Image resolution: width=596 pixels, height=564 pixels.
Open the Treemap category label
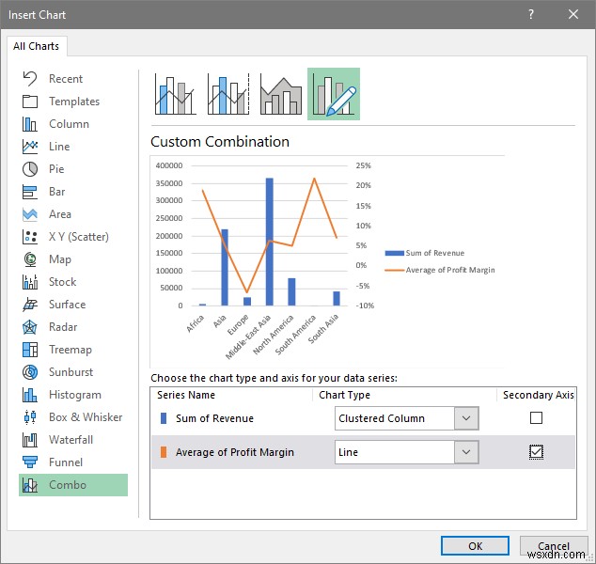point(71,350)
